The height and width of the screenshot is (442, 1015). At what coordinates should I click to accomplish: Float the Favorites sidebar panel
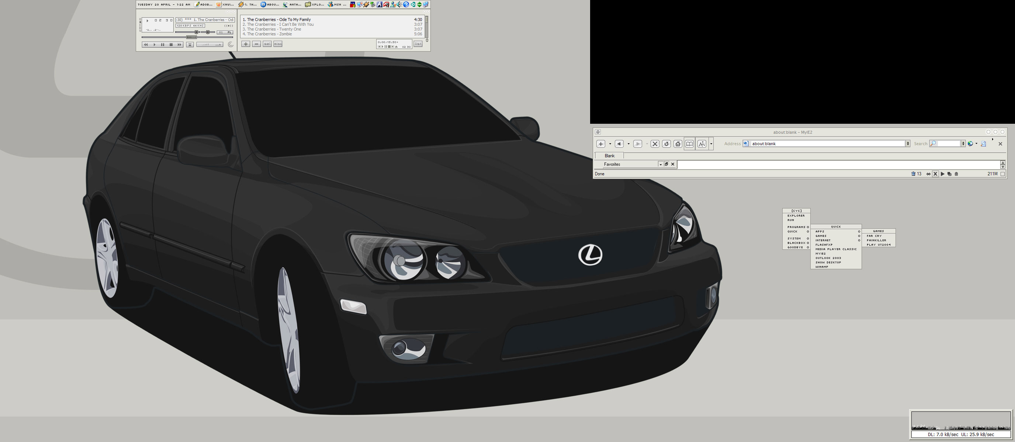tap(667, 164)
